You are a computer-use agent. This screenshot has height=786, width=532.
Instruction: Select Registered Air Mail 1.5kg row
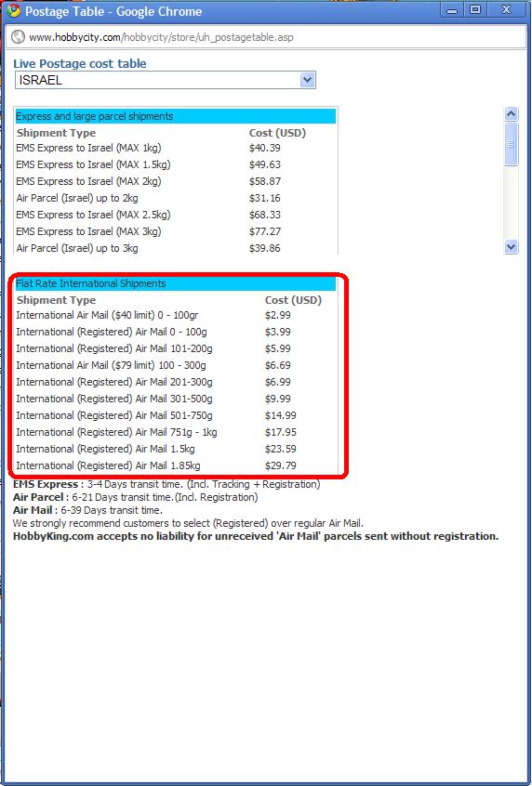176,449
